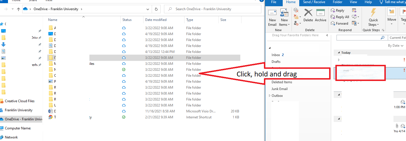Screen dimensions: 406x141
Task: Open the Quick Steps gallery
Action: 373,18
